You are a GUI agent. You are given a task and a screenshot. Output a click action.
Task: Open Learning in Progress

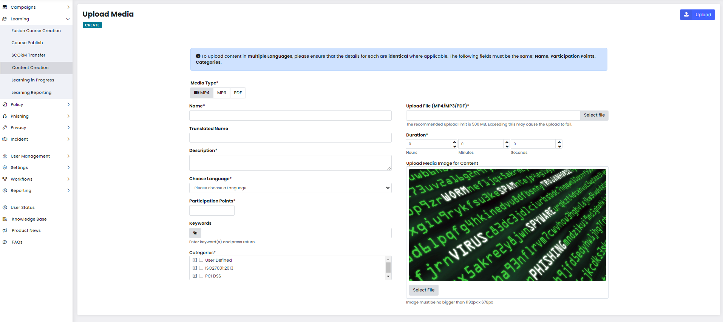(x=33, y=80)
